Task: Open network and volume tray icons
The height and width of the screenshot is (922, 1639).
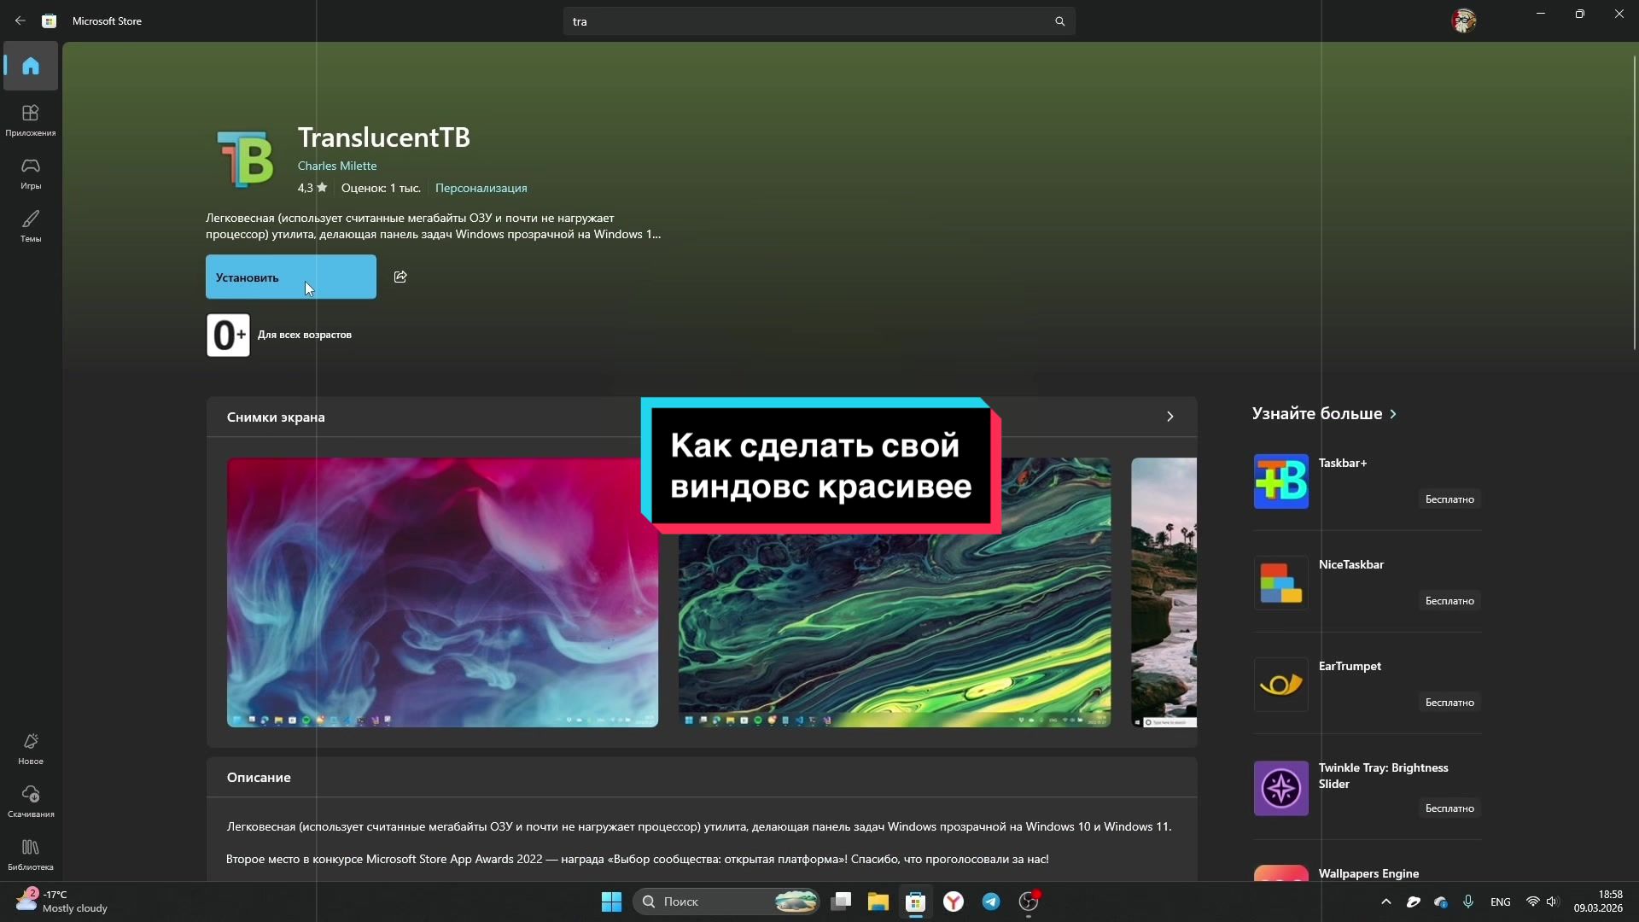Action: coord(1542,902)
